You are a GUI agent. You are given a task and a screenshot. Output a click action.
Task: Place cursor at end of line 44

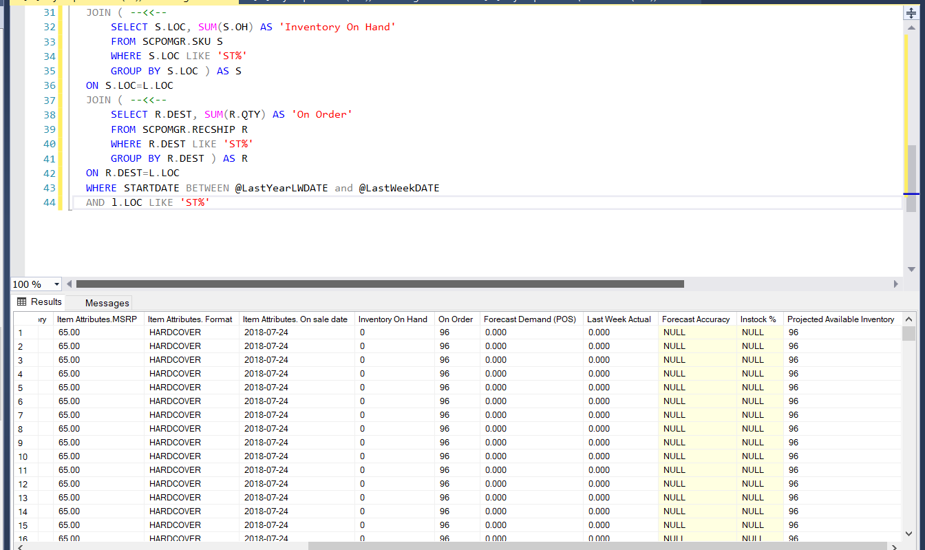tap(211, 202)
